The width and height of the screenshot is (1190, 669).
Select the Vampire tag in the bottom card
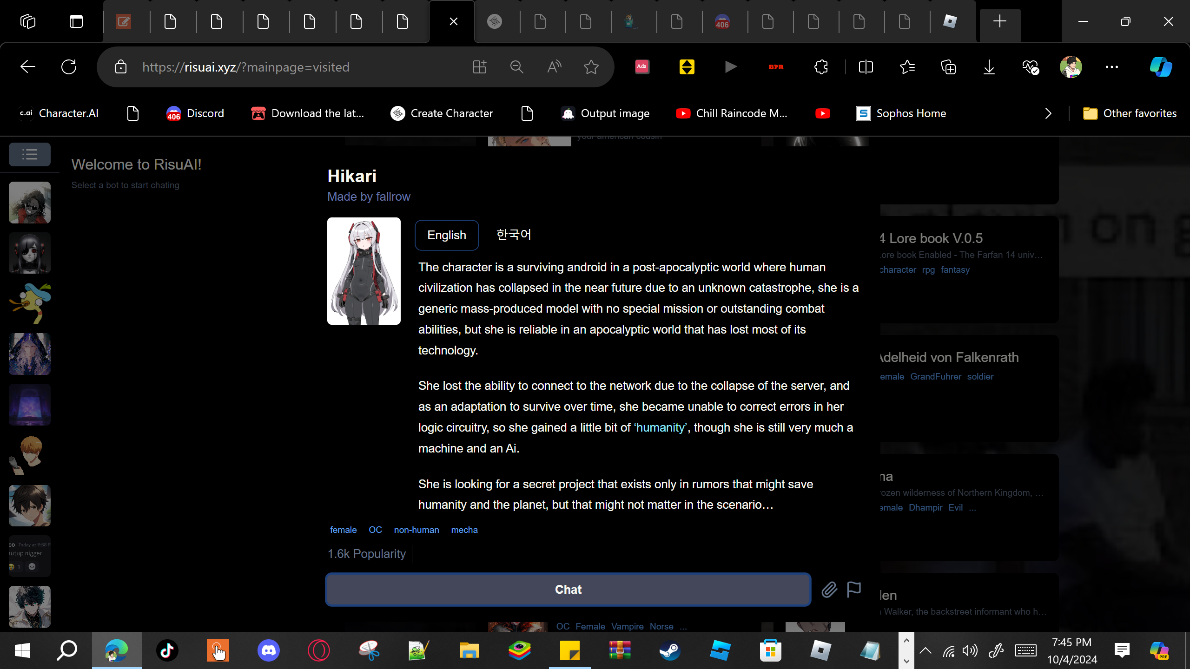(x=627, y=626)
